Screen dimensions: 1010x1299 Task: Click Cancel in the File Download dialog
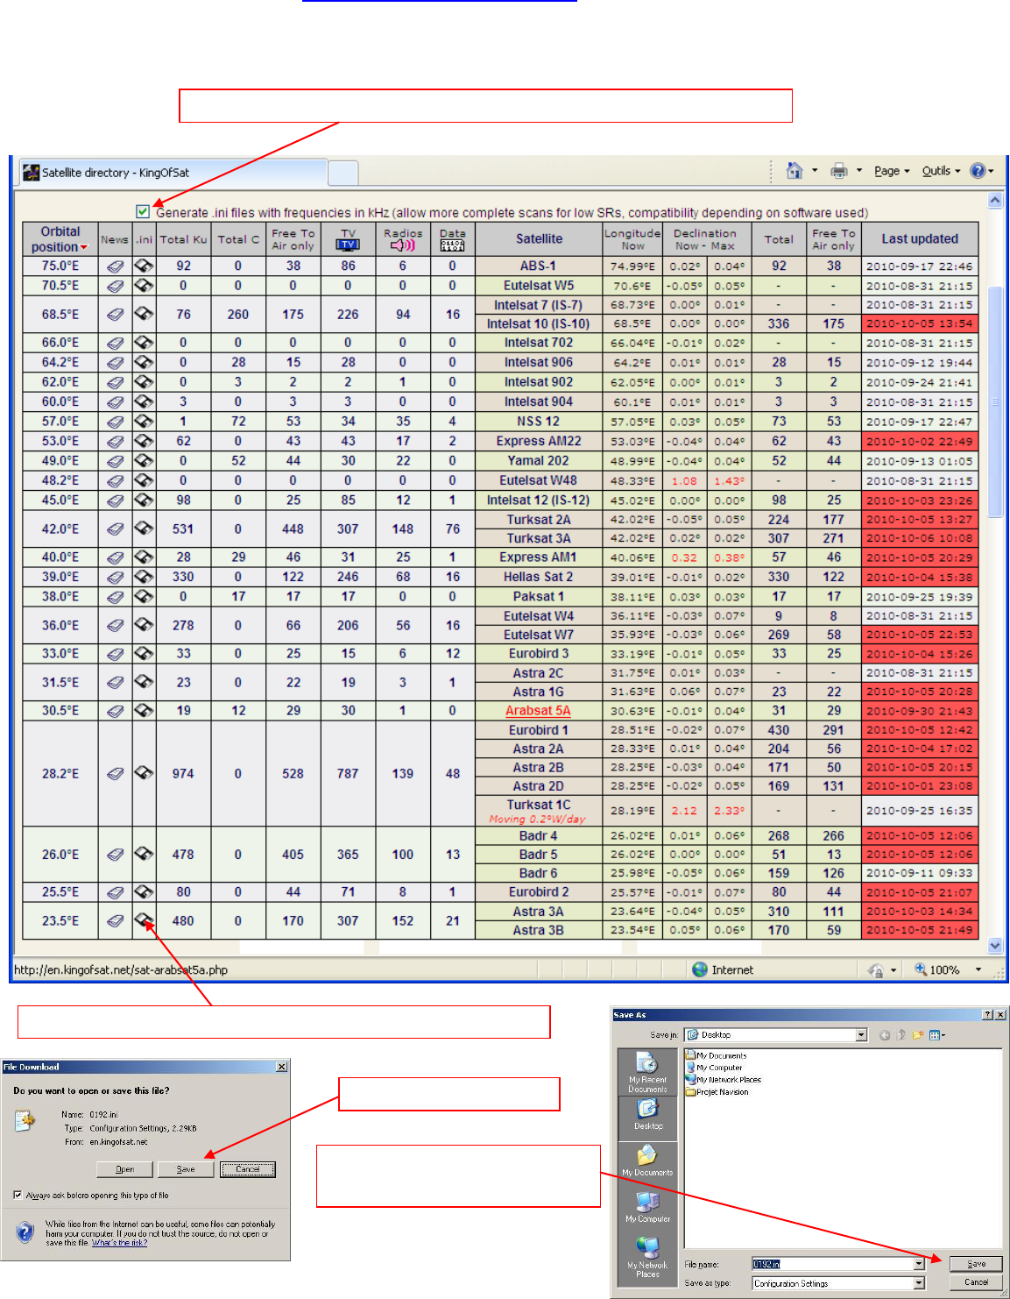click(248, 1169)
